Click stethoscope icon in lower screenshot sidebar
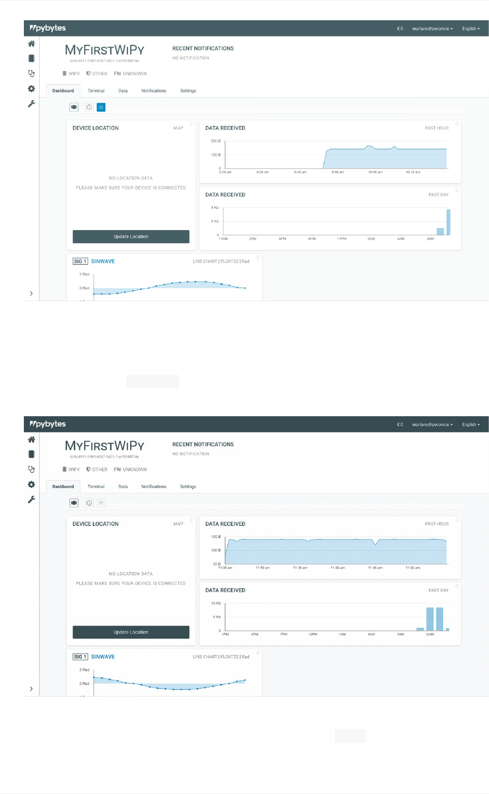 pyautogui.click(x=32, y=469)
